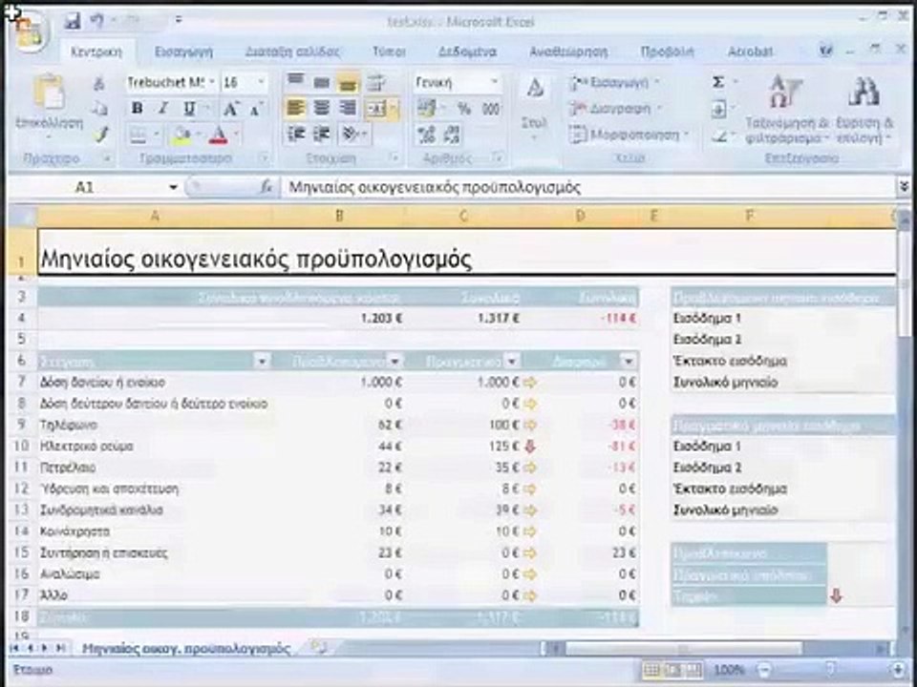Open the Name Box dropdown arrow

click(x=173, y=188)
